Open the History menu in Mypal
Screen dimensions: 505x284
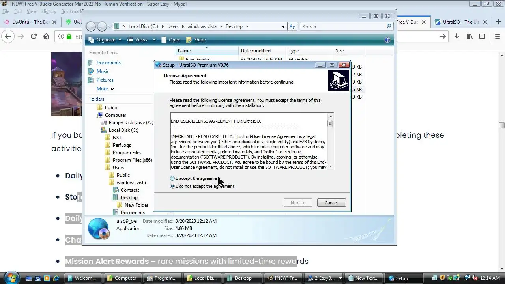(x=49, y=11)
